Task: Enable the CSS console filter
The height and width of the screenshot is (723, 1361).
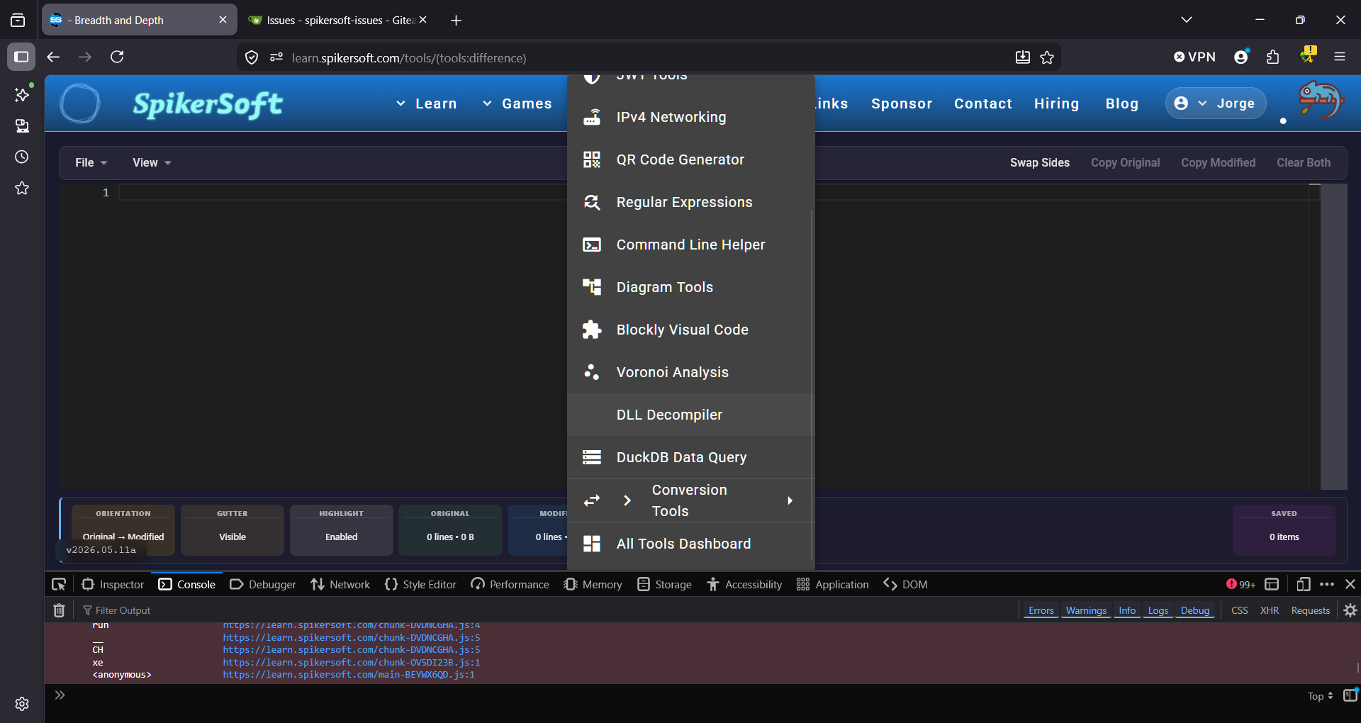Action: 1240,610
